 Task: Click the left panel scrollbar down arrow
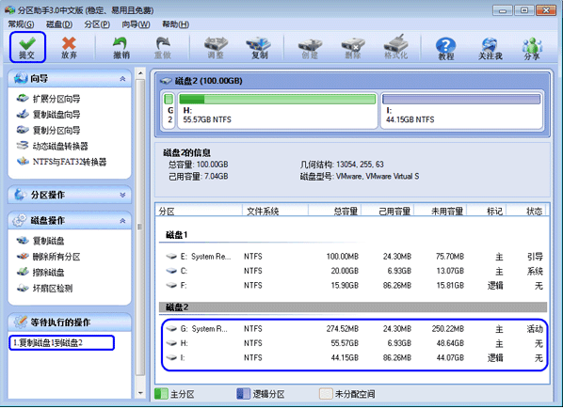click(140, 393)
